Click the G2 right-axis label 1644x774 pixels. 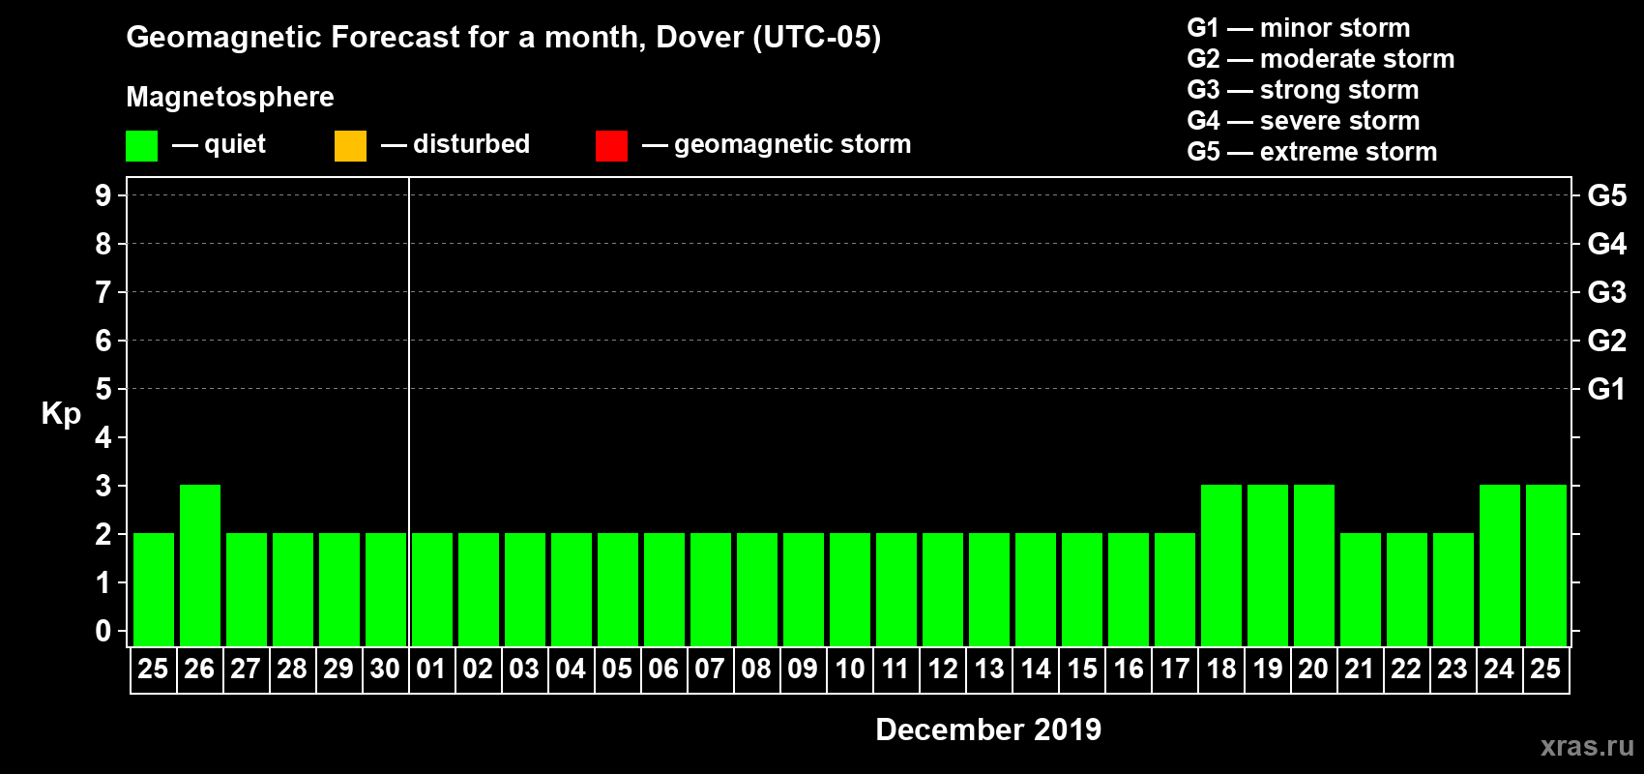coord(1607,341)
